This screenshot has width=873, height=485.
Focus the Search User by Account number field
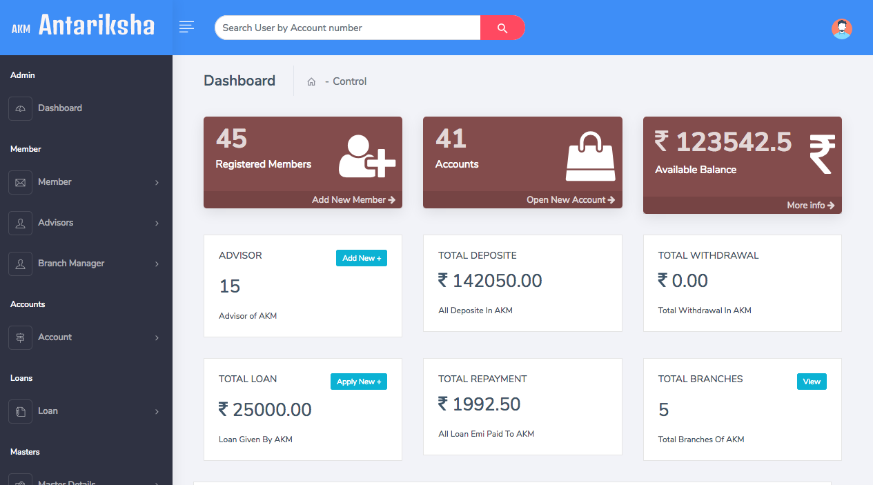point(348,28)
